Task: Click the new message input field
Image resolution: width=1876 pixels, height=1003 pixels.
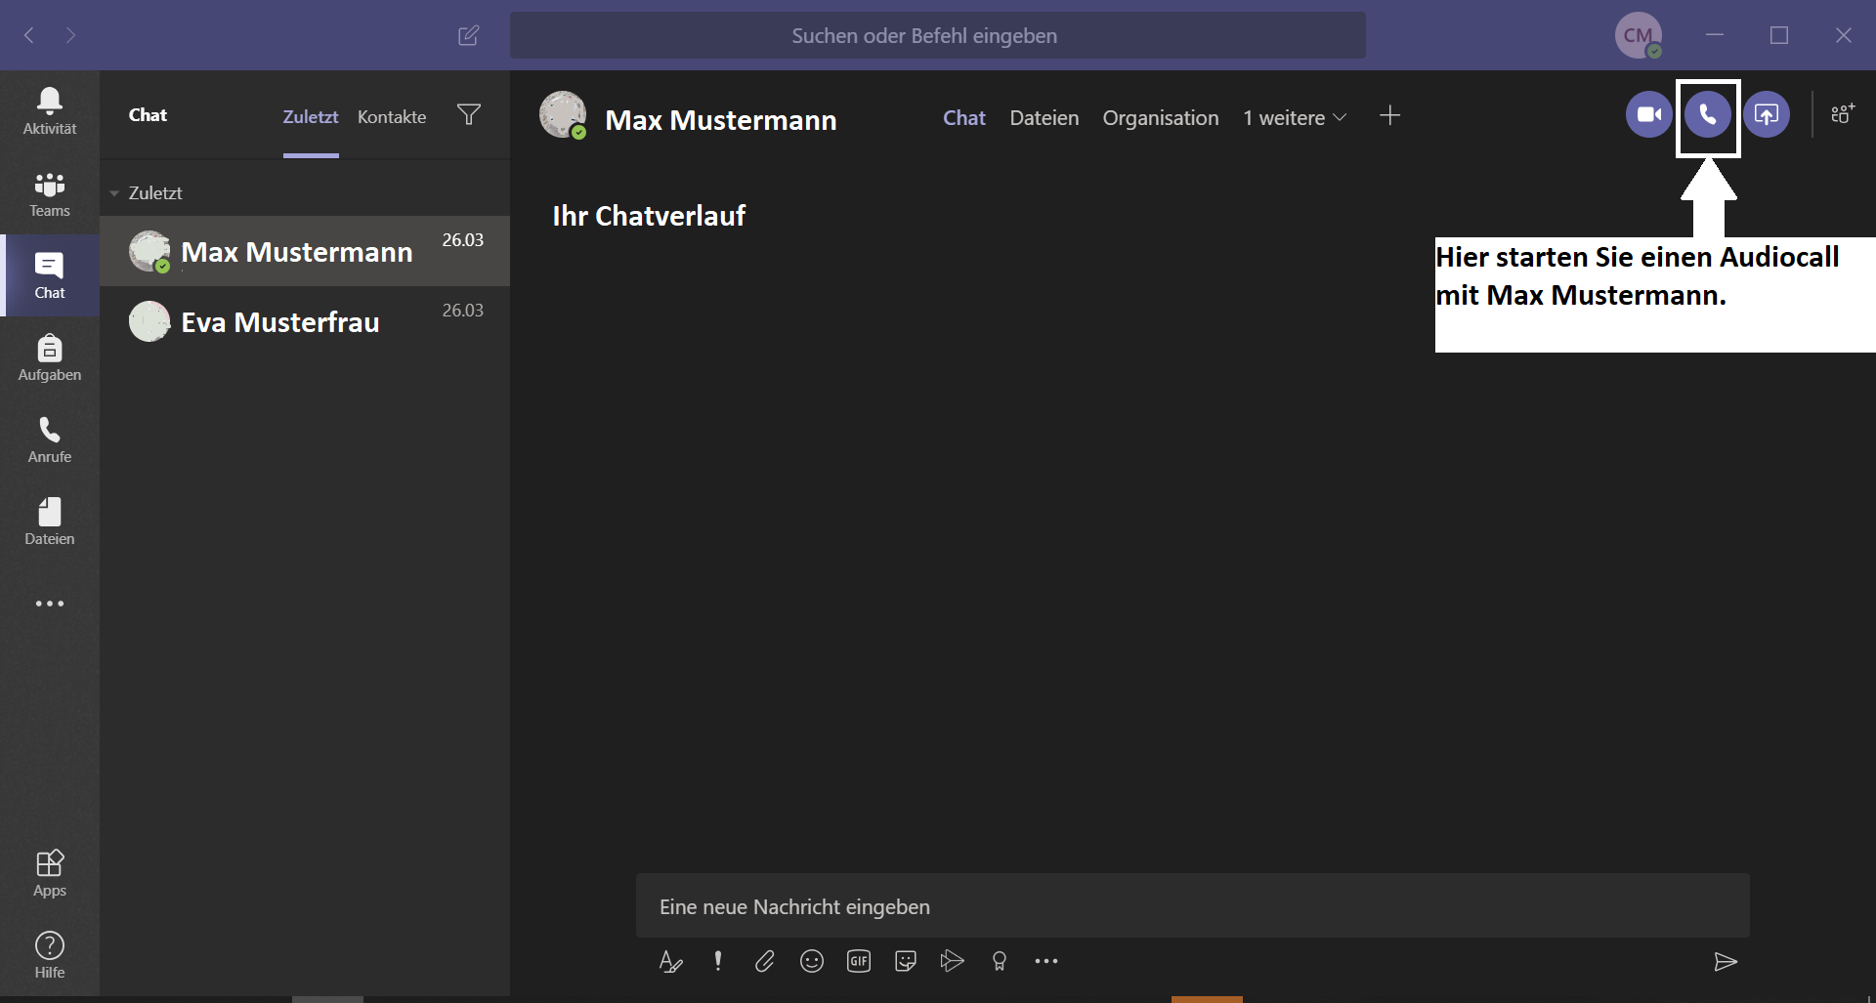Action: (1192, 906)
